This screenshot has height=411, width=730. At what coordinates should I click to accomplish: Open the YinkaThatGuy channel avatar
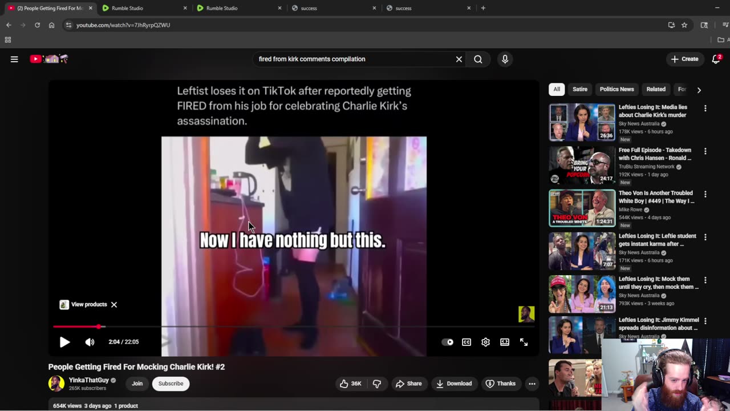click(x=56, y=383)
